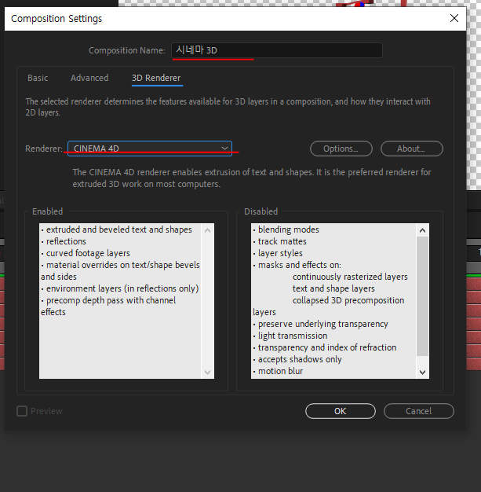
Task: Select 'motion blur' in Disabled list
Action: point(280,371)
